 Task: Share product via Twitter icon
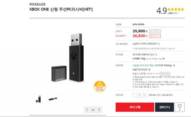(x=93, y=110)
